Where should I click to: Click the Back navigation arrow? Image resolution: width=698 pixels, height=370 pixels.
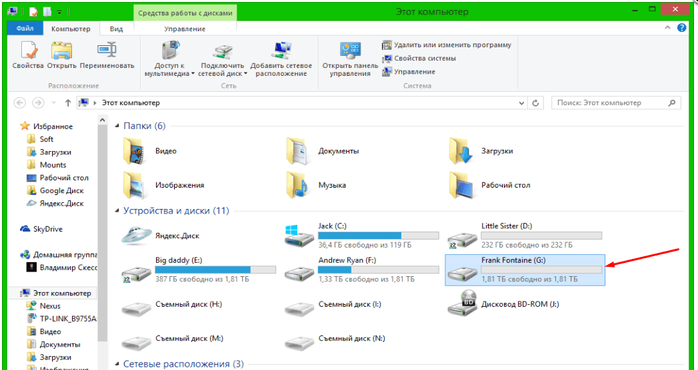[x=19, y=102]
